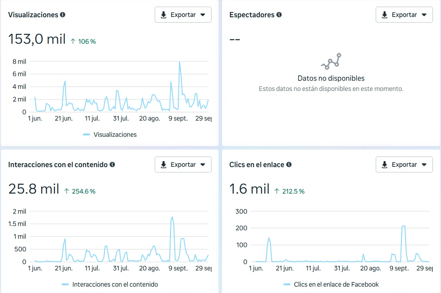The height and width of the screenshot is (293, 441).
Task: Click the 153,0 mil total value
Action: (37, 39)
